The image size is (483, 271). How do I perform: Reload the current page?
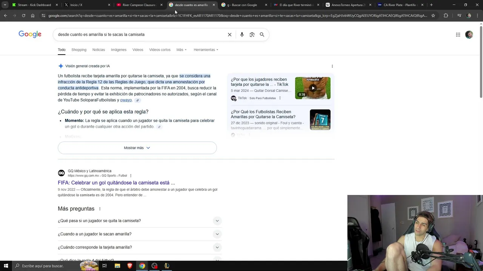[x=23, y=15]
